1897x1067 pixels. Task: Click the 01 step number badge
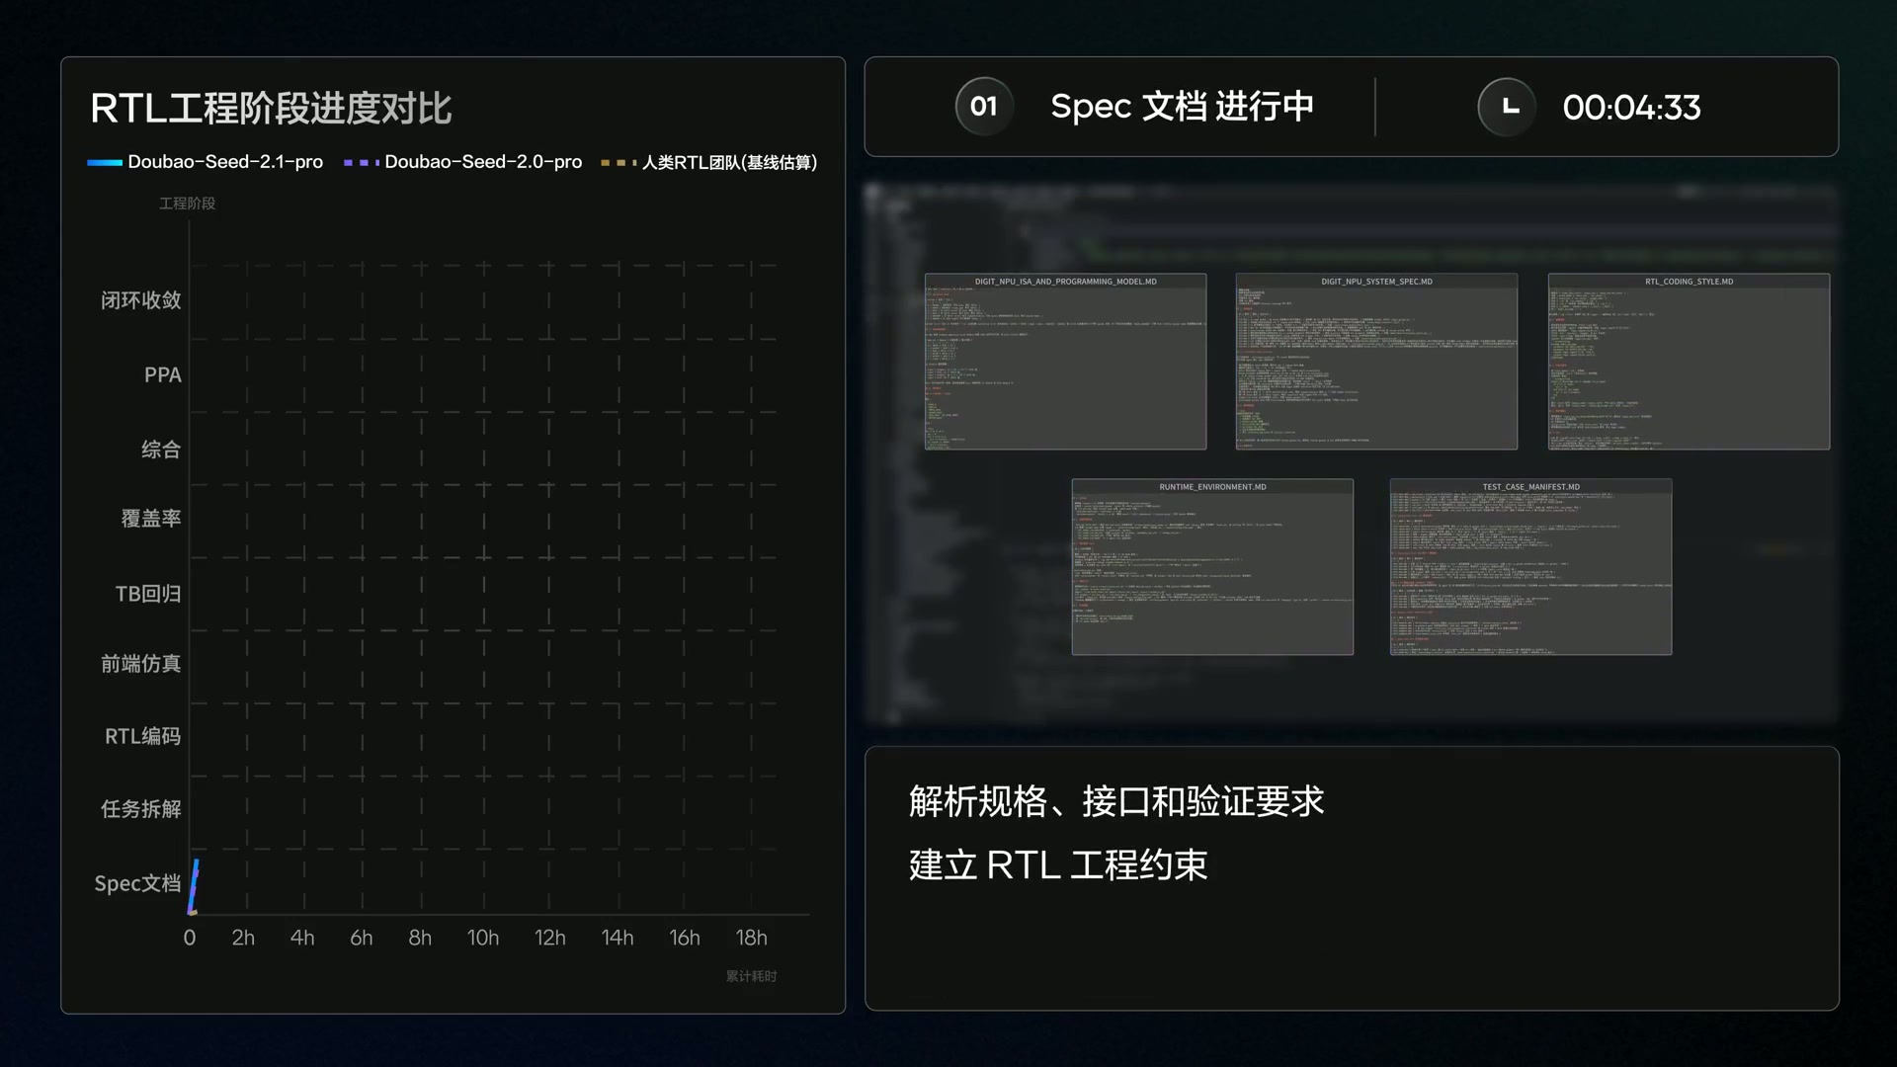984,107
